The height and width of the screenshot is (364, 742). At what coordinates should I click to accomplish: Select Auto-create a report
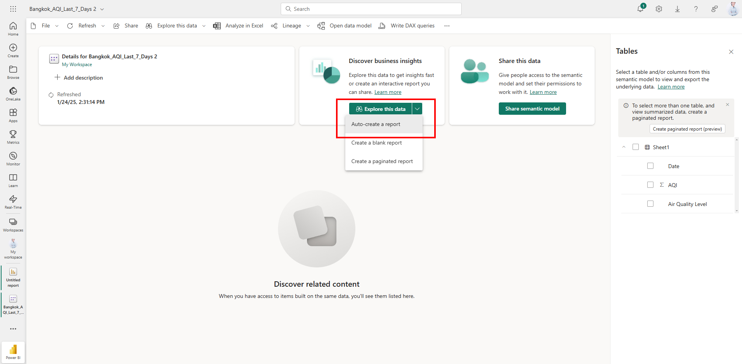[x=384, y=124]
